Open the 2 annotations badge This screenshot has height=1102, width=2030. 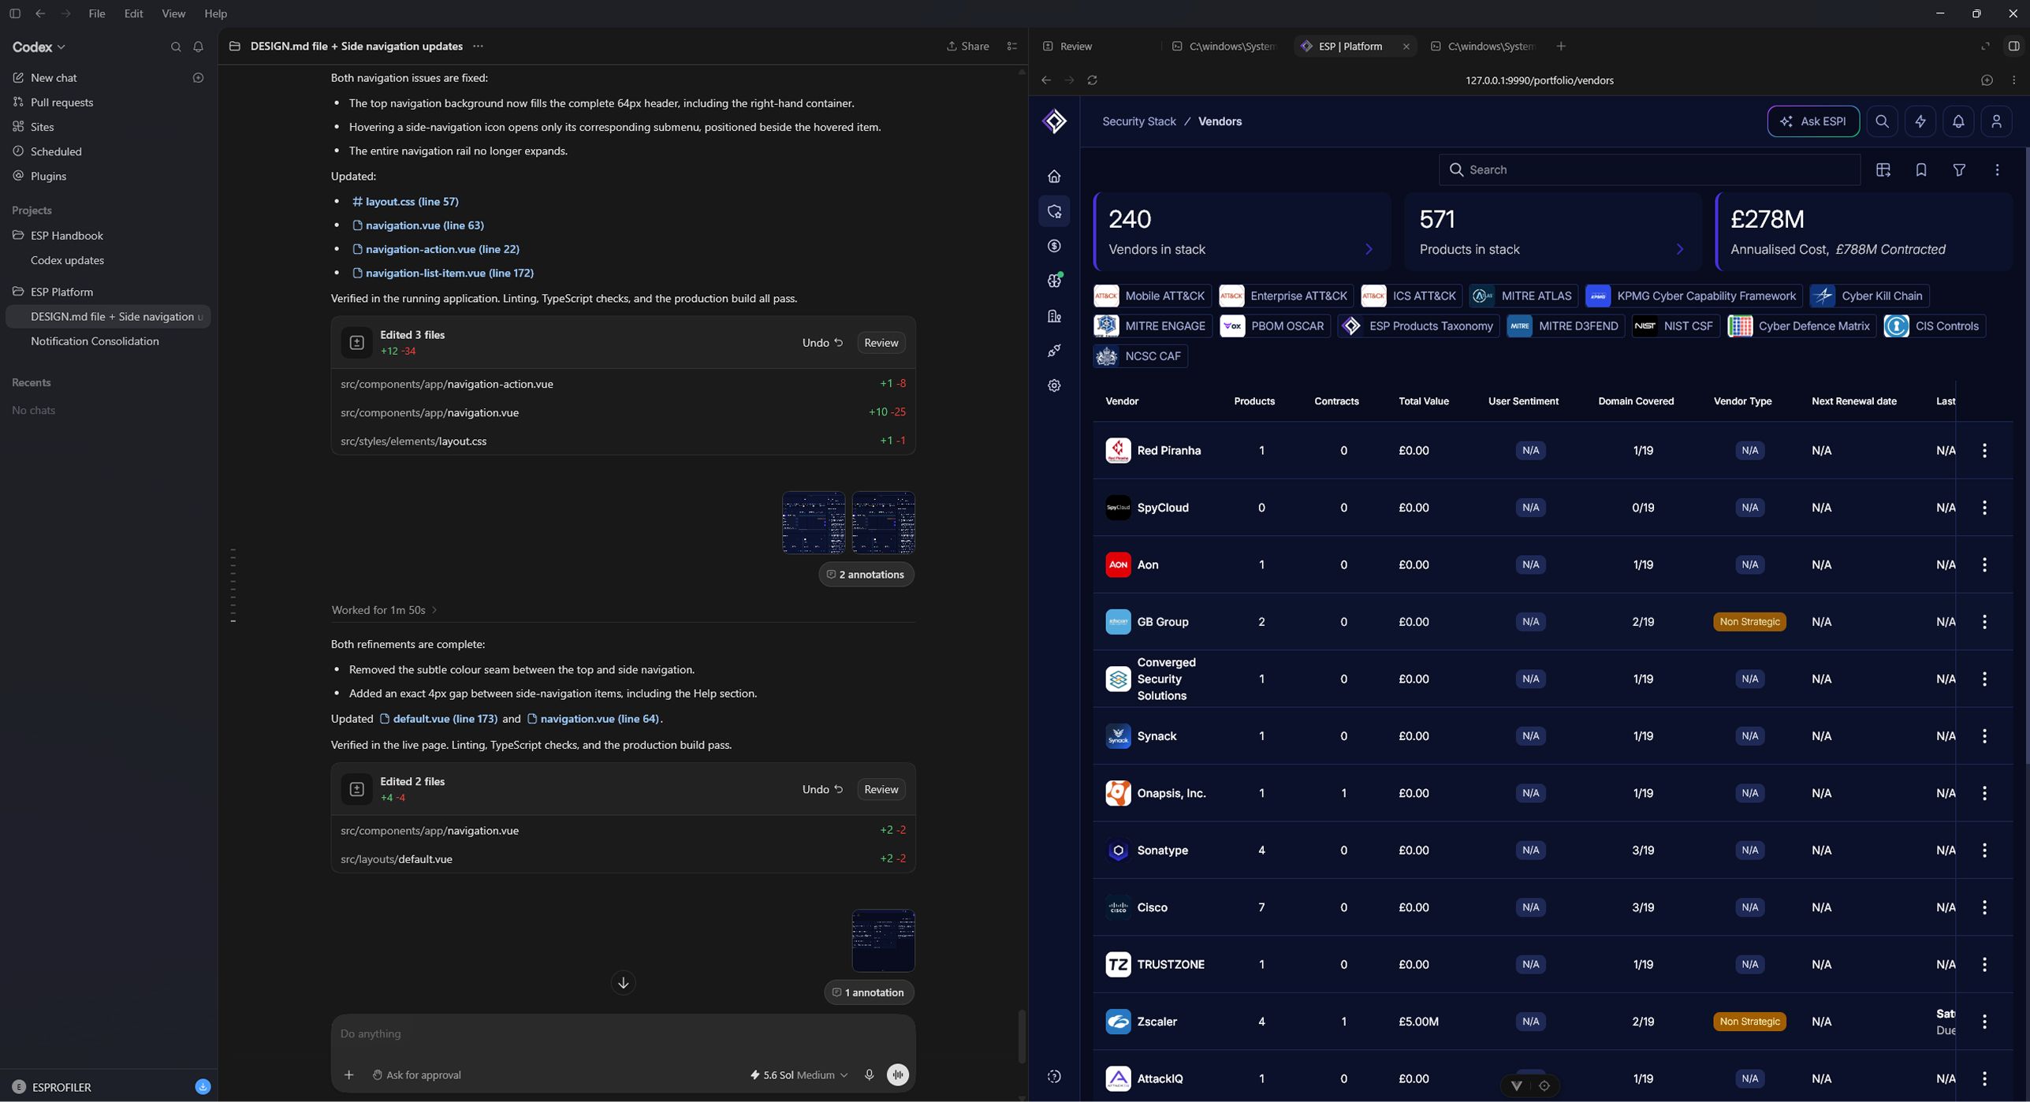point(866,575)
